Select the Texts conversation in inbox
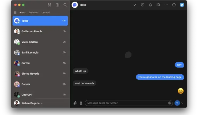198x115 pixels. pos(40,21)
